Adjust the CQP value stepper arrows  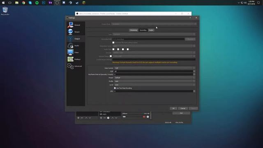[x=194, y=71]
